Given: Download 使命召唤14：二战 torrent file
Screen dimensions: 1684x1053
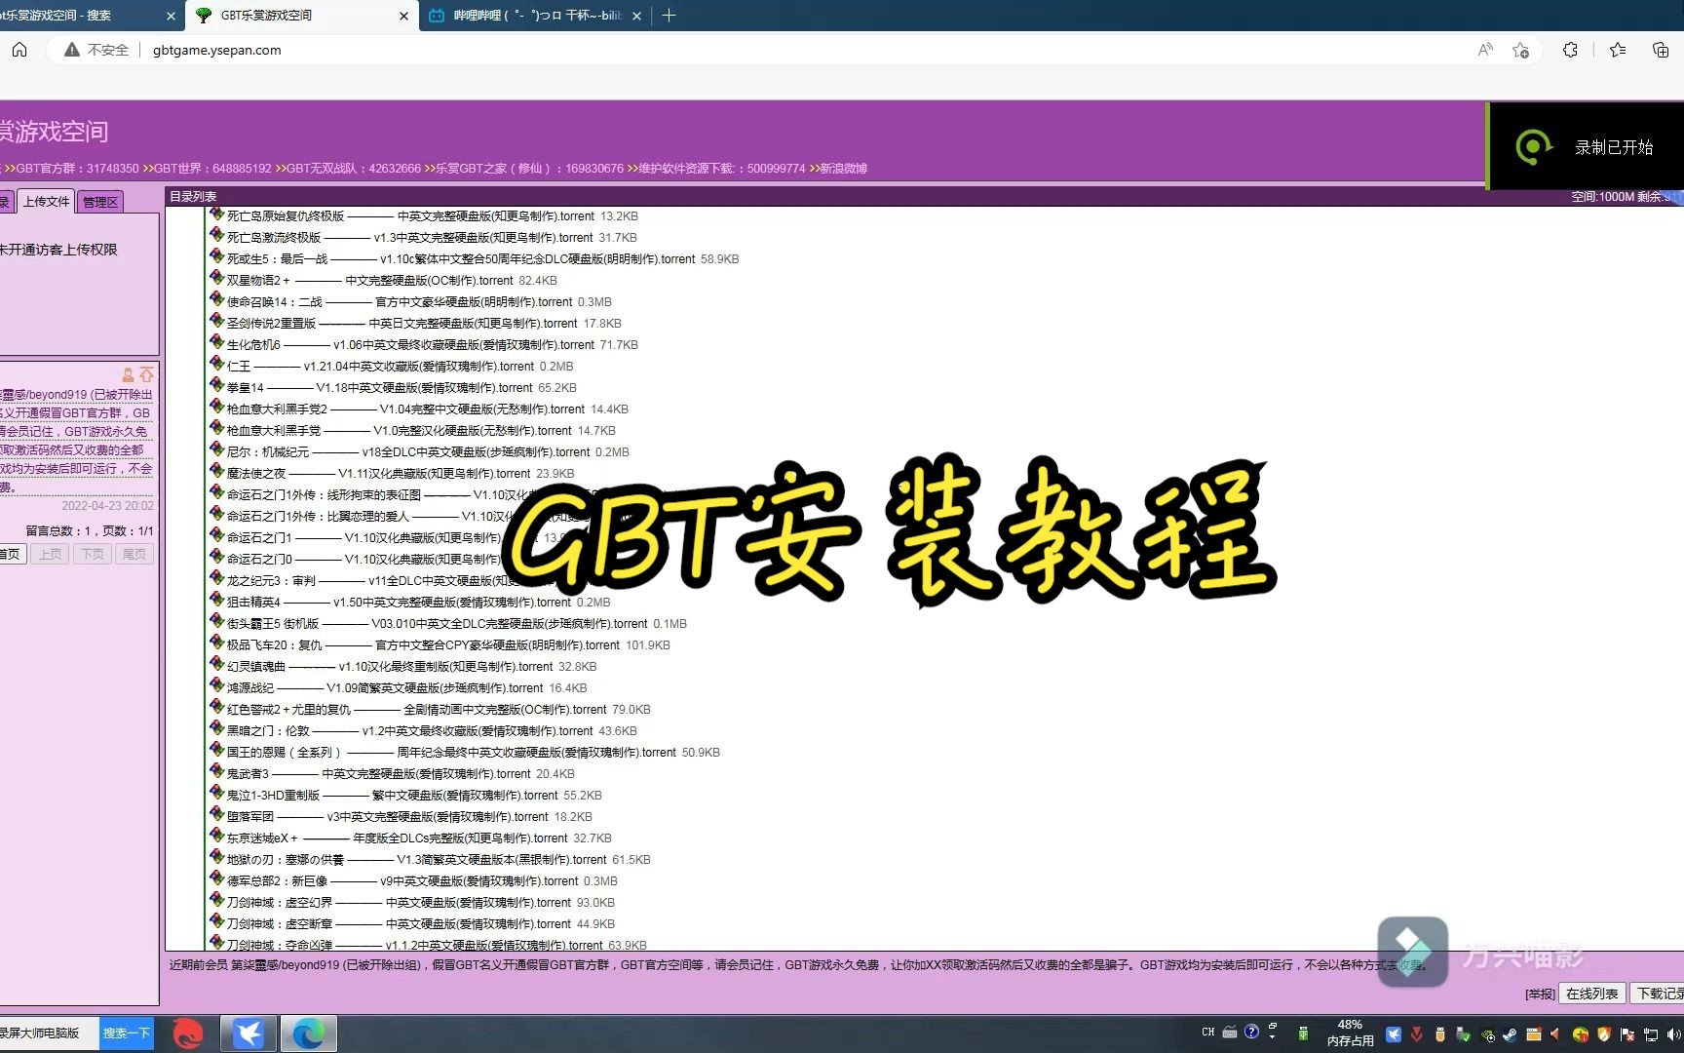Looking at the screenshot, I should (x=400, y=302).
